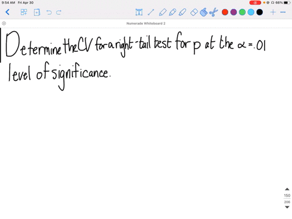The width and height of the screenshot is (292, 219).
Task: Undo the last stroke
Action: point(49,12)
